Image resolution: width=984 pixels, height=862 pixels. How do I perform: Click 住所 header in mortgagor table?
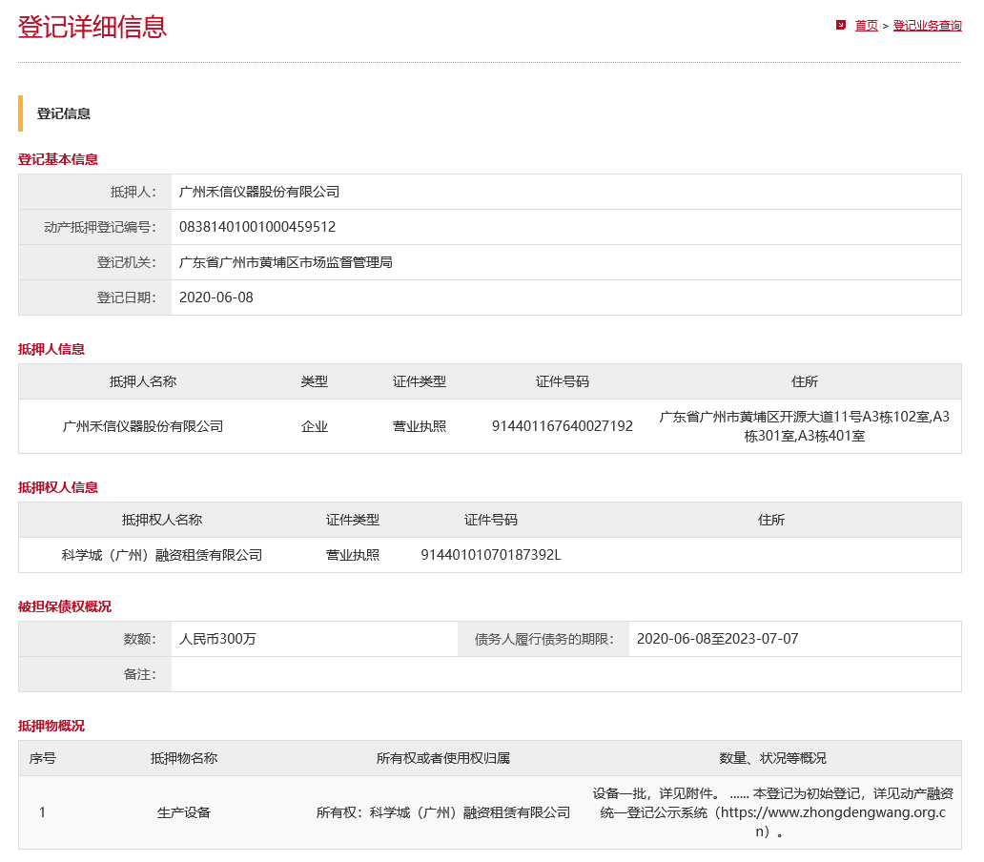pyautogui.click(x=805, y=381)
